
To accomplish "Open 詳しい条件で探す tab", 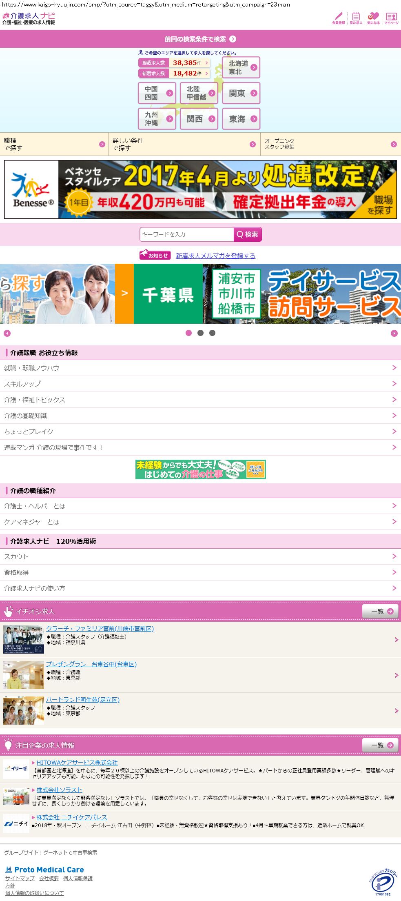I will tap(184, 144).
